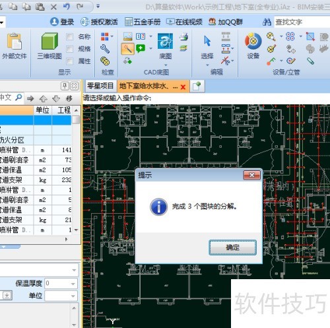Screen dimensions: 330x328
Task: Expand the 底图 dropdown arrow
Action: click(x=166, y=65)
